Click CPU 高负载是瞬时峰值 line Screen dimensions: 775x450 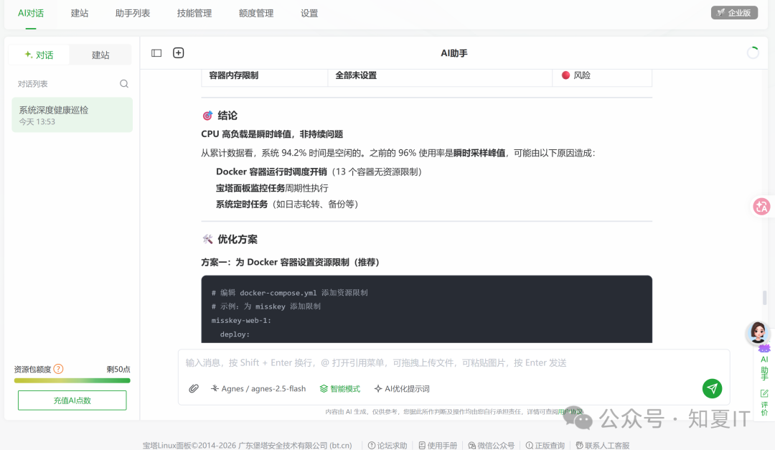pyautogui.click(x=272, y=134)
